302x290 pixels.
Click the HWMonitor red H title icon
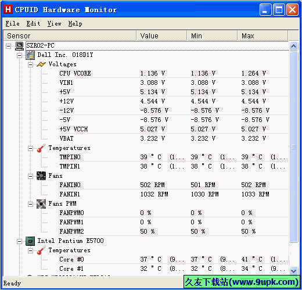[x=8, y=9]
